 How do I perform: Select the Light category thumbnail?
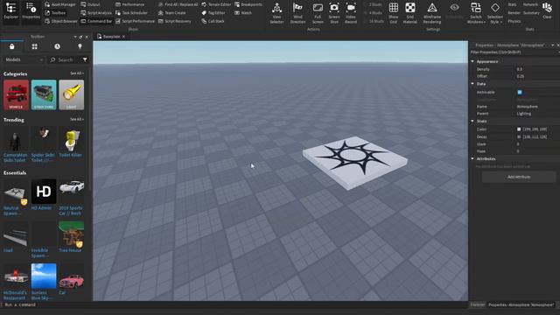(72, 94)
